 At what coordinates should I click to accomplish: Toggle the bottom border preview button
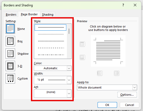coord(82,57)
